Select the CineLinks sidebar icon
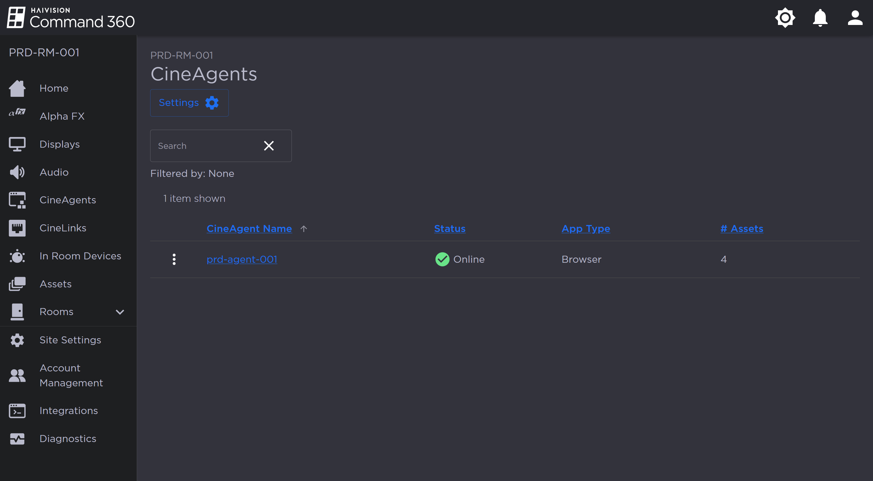Screen dimensions: 873x481 [x=17, y=228]
